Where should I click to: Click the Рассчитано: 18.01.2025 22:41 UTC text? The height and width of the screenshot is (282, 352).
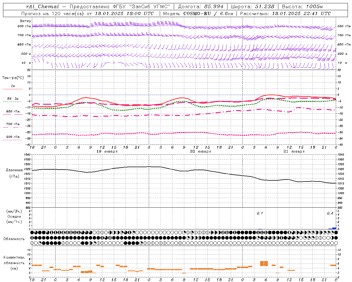285,13
